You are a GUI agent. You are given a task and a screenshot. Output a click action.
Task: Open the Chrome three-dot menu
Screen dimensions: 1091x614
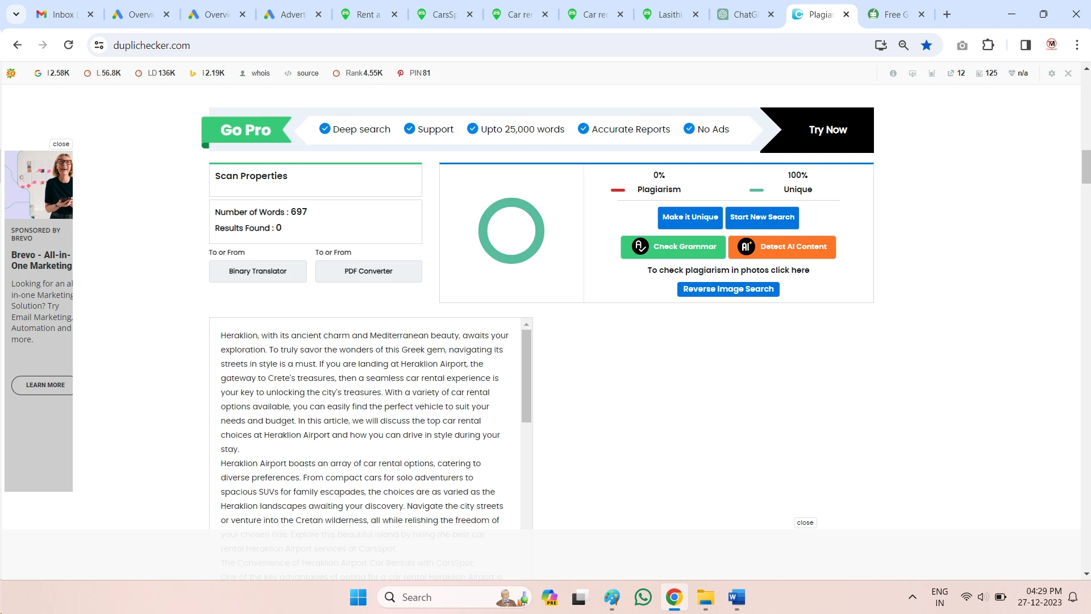1077,45
